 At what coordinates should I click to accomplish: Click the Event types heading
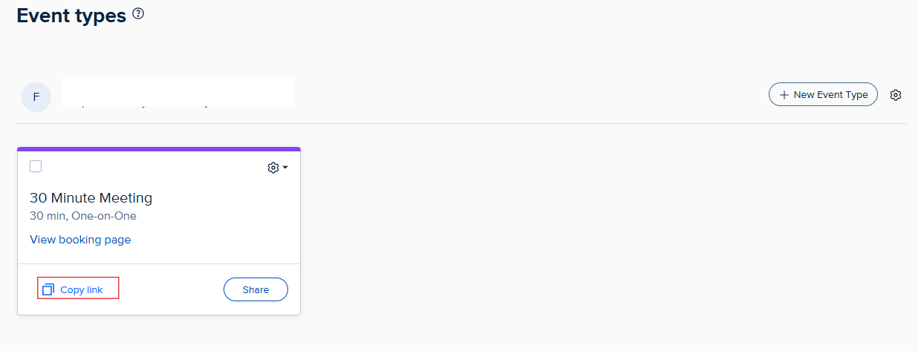point(71,16)
